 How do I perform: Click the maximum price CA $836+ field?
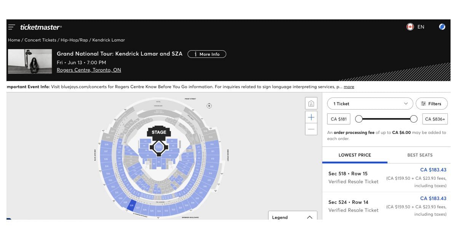coord(435,119)
